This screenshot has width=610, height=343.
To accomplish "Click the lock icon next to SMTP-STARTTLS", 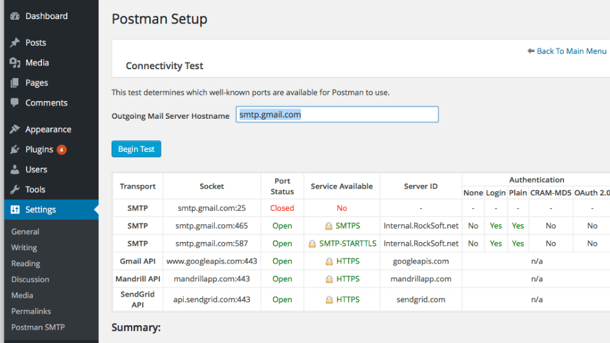I will pyautogui.click(x=312, y=244).
